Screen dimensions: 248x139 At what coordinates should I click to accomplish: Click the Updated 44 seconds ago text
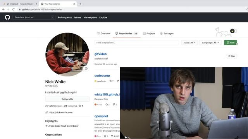[106, 64]
